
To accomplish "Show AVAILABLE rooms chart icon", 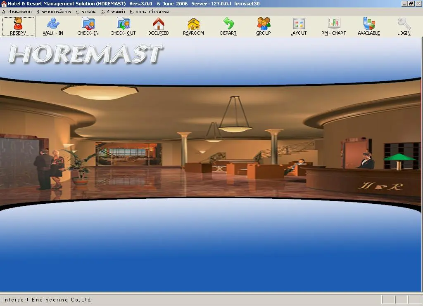I will [x=369, y=26].
